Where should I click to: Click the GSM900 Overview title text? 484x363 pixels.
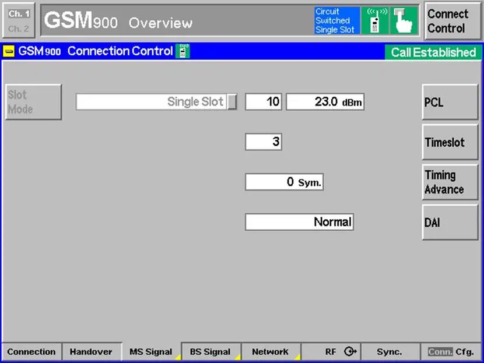118,21
